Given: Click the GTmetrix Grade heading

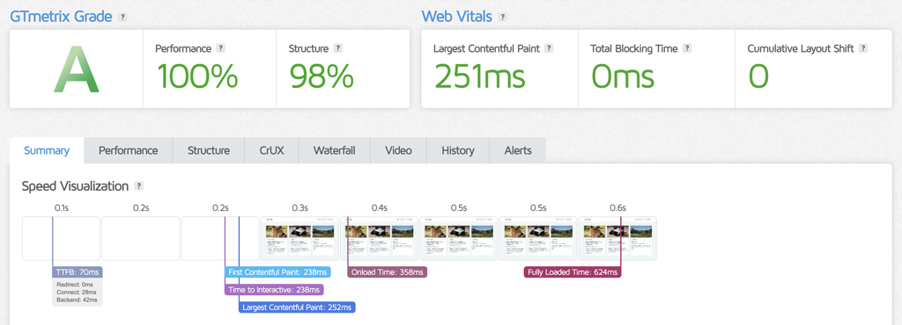Looking at the screenshot, I should (61, 17).
